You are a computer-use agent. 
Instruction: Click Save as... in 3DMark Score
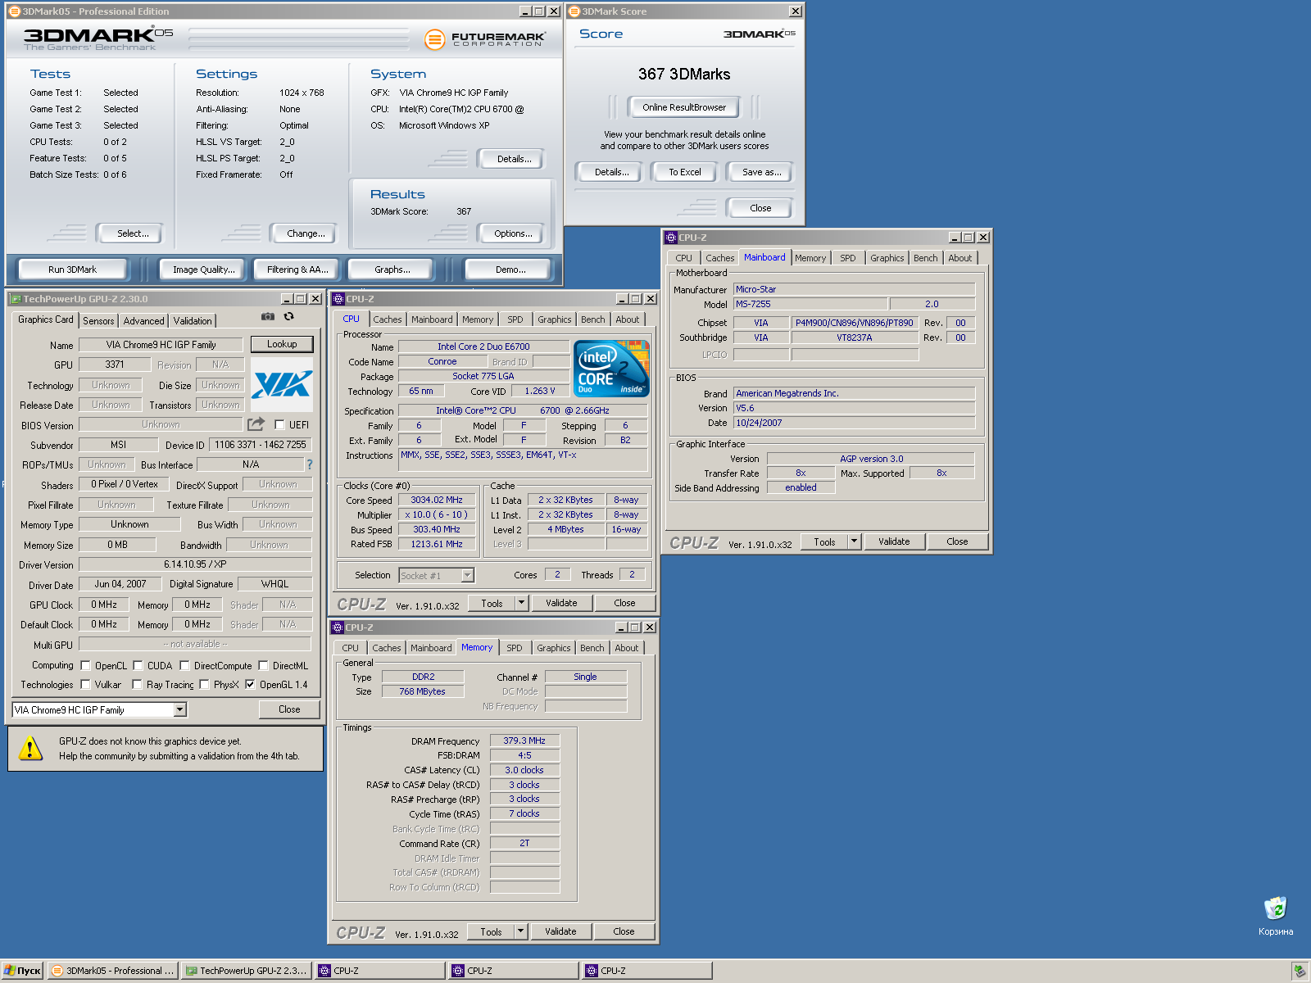tap(761, 172)
